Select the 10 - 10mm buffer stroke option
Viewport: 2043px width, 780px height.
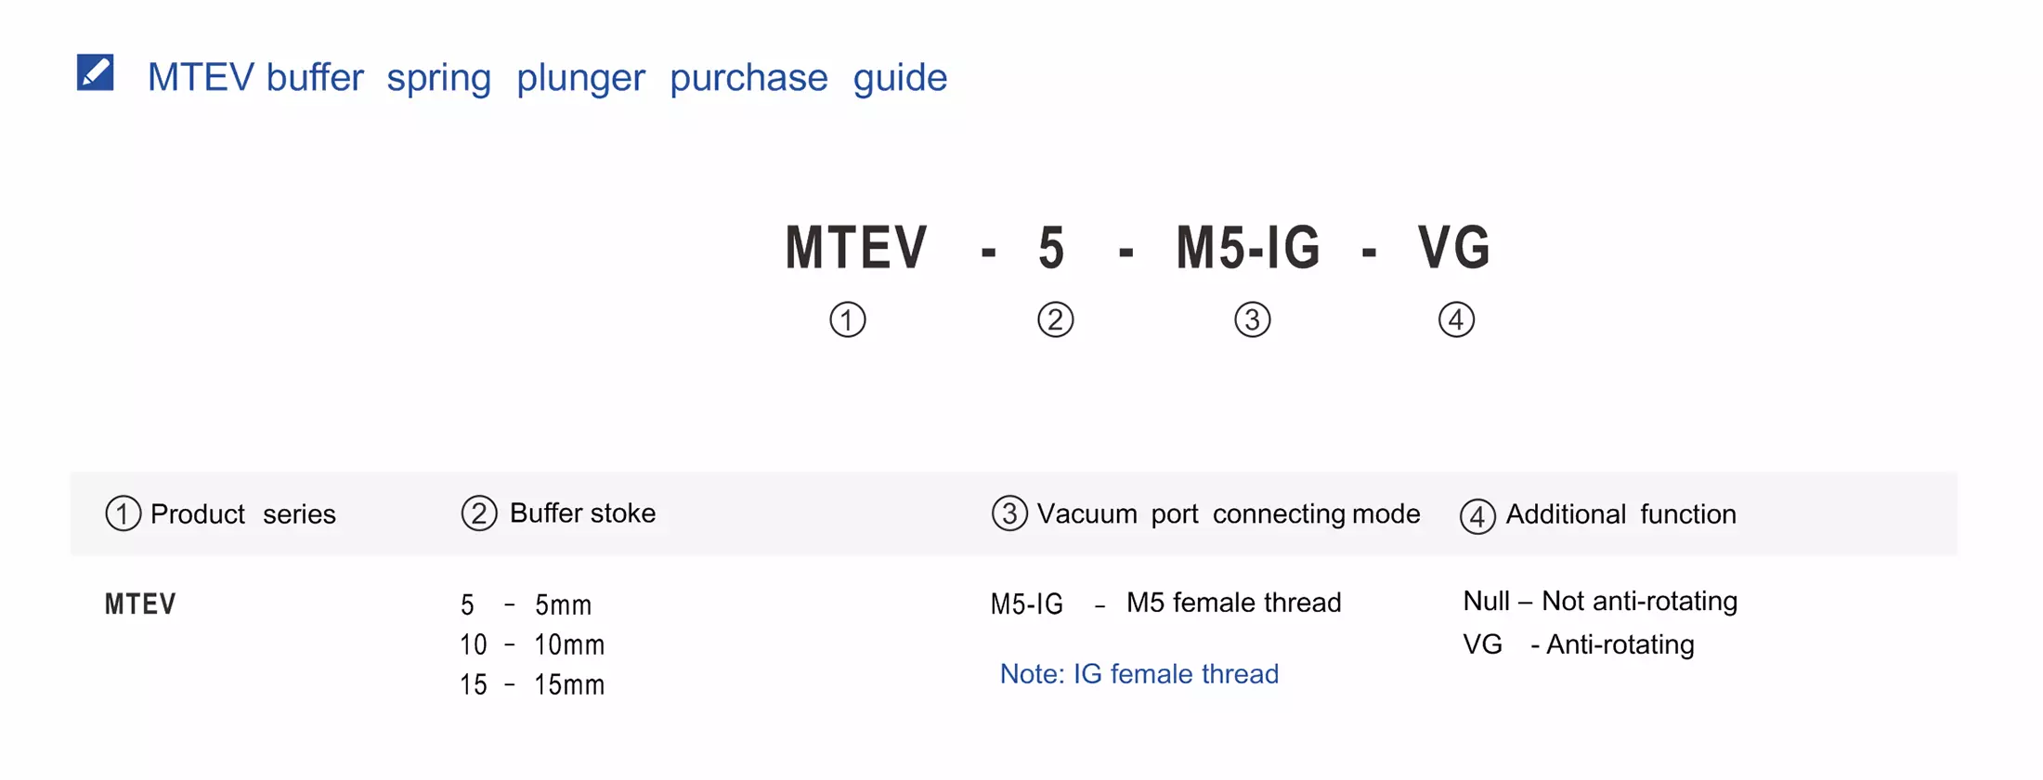[531, 644]
